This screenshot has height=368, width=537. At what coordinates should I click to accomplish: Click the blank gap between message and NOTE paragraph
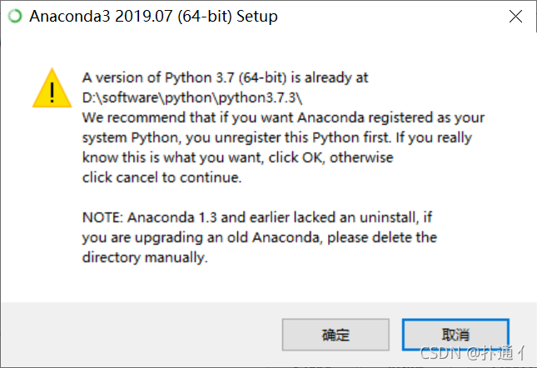pos(253,198)
